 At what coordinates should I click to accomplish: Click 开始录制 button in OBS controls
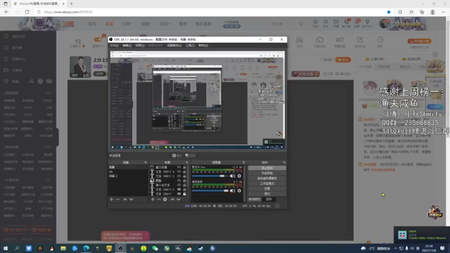[x=267, y=173]
